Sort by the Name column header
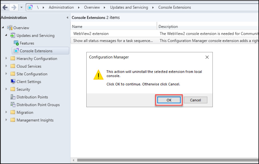This screenshot has height=164, width=259. 114,26
